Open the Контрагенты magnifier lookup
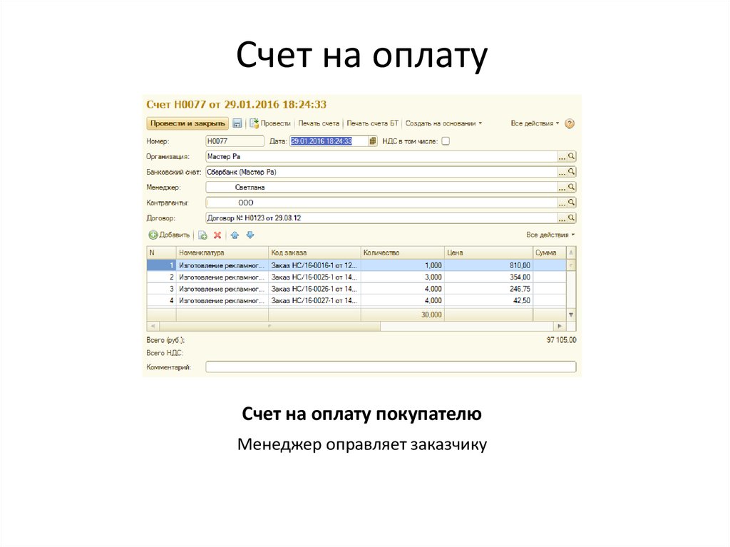Screen dimensions: 730x547 [x=571, y=203]
